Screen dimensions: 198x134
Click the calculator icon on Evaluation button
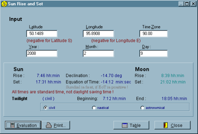[12, 125]
